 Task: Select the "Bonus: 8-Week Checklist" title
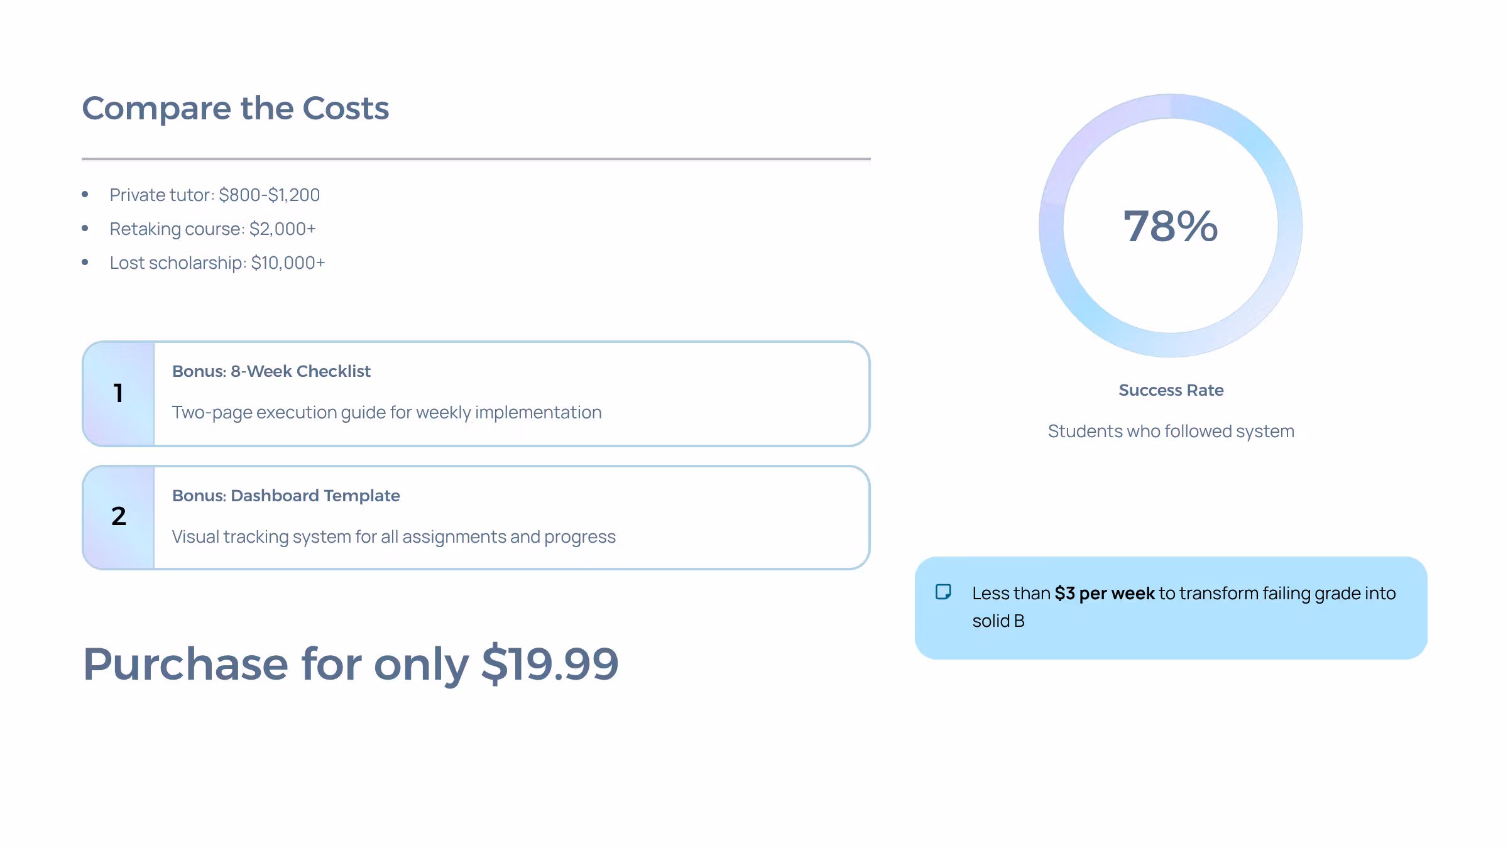coord(271,371)
